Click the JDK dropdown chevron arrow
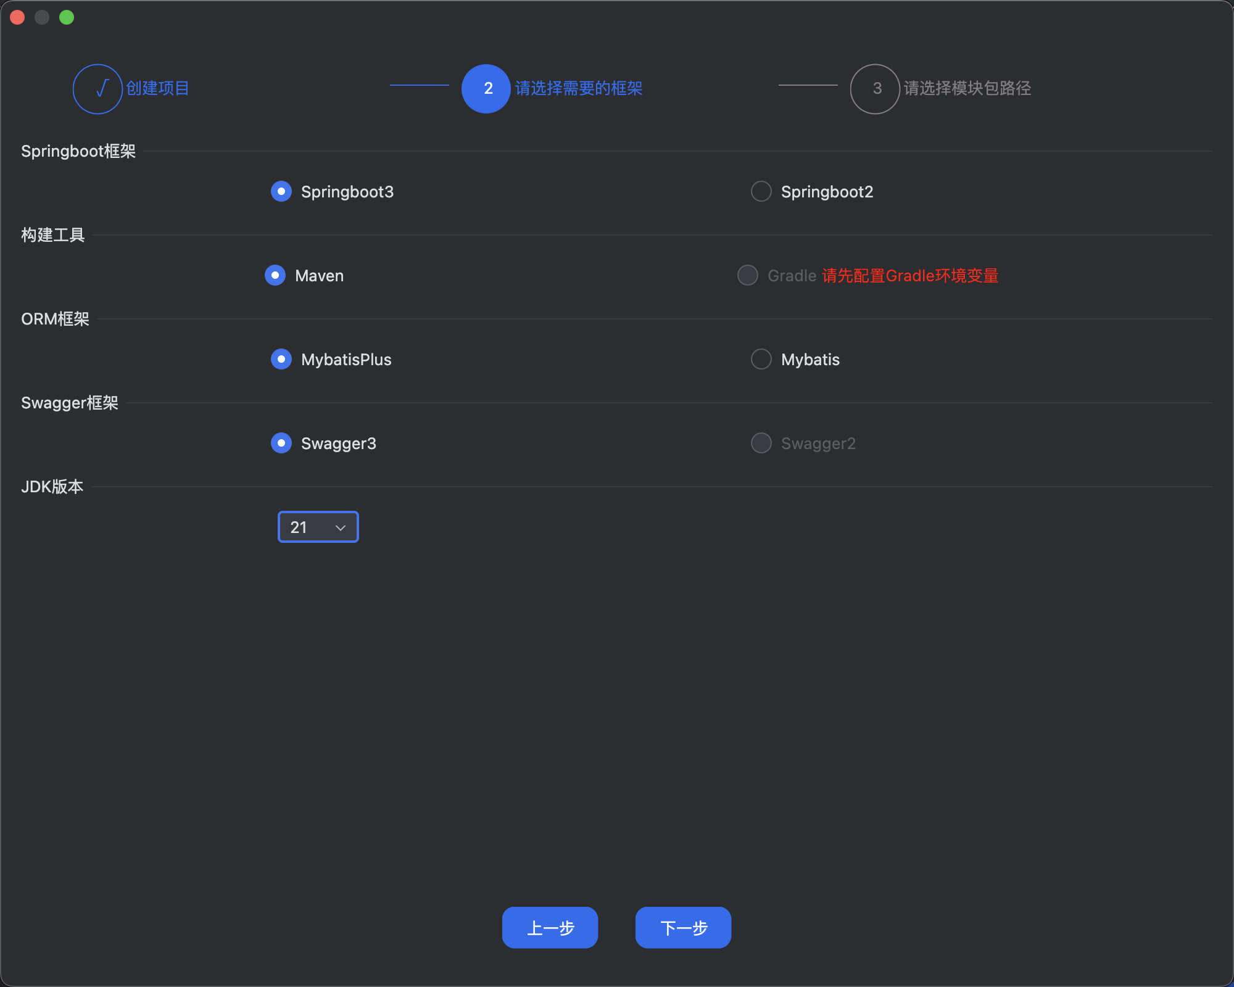 pos(339,527)
